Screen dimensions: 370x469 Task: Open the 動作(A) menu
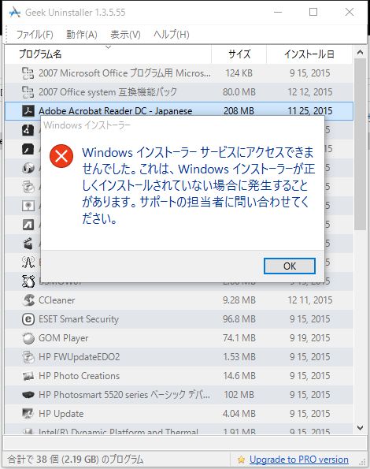82,35
